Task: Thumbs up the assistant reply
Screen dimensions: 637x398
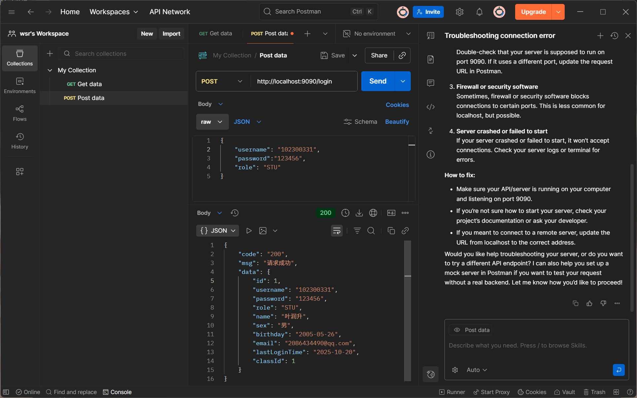Action: tap(589, 303)
